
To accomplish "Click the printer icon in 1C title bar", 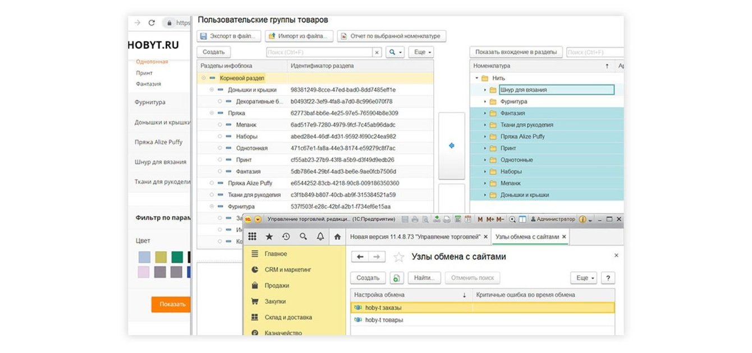I will tap(414, 219).
